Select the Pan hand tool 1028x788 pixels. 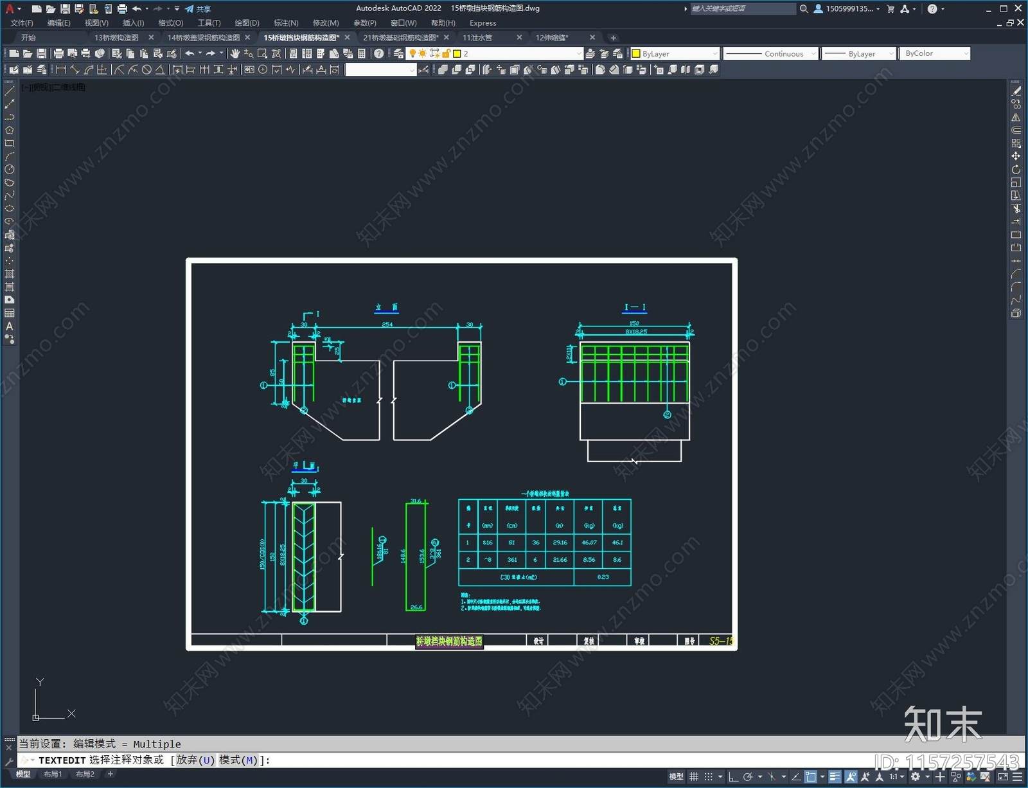point(235,53)
